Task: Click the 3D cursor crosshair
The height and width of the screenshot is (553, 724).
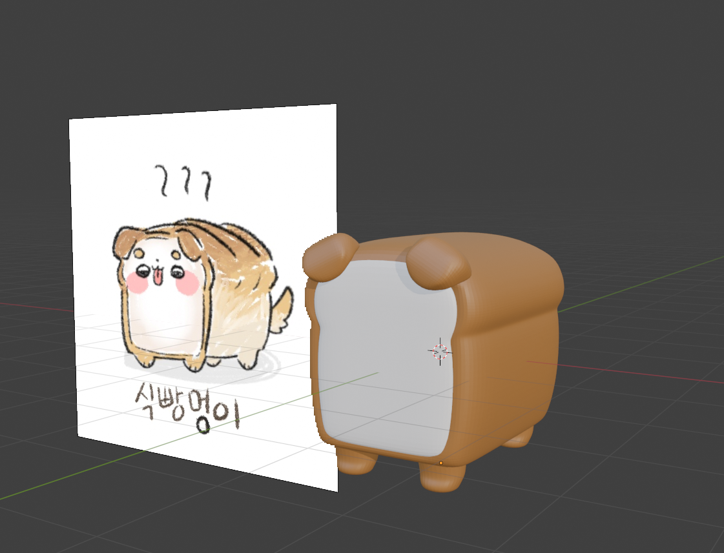Action: [440, 352]
